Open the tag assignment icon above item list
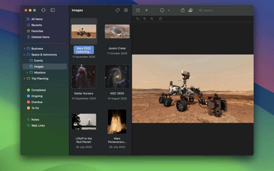 pyautogui.click(x=117, y=10)
